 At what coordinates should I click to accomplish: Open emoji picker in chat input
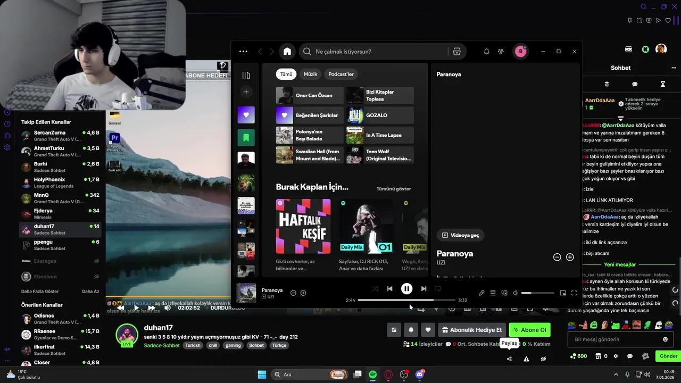(x=665, y=339)
